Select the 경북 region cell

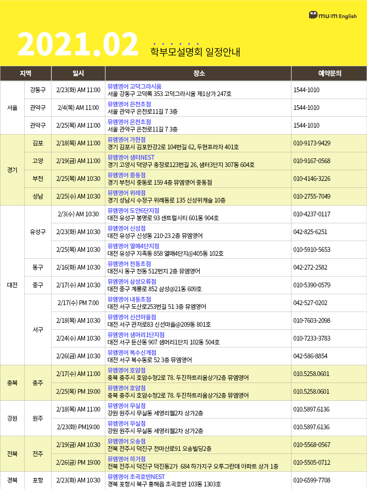[12, 481]
